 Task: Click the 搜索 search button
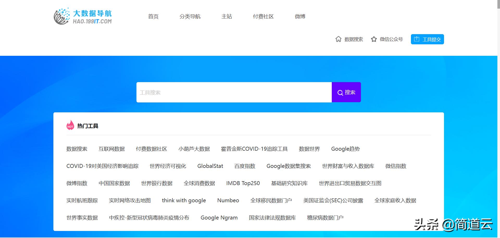tap(346, 92)
